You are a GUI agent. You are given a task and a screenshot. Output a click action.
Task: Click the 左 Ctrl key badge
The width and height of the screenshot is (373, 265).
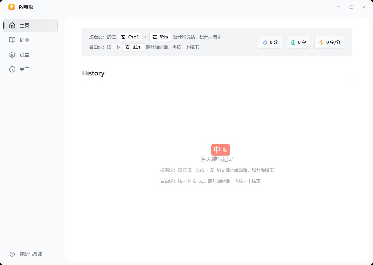[x=130, y=37]
